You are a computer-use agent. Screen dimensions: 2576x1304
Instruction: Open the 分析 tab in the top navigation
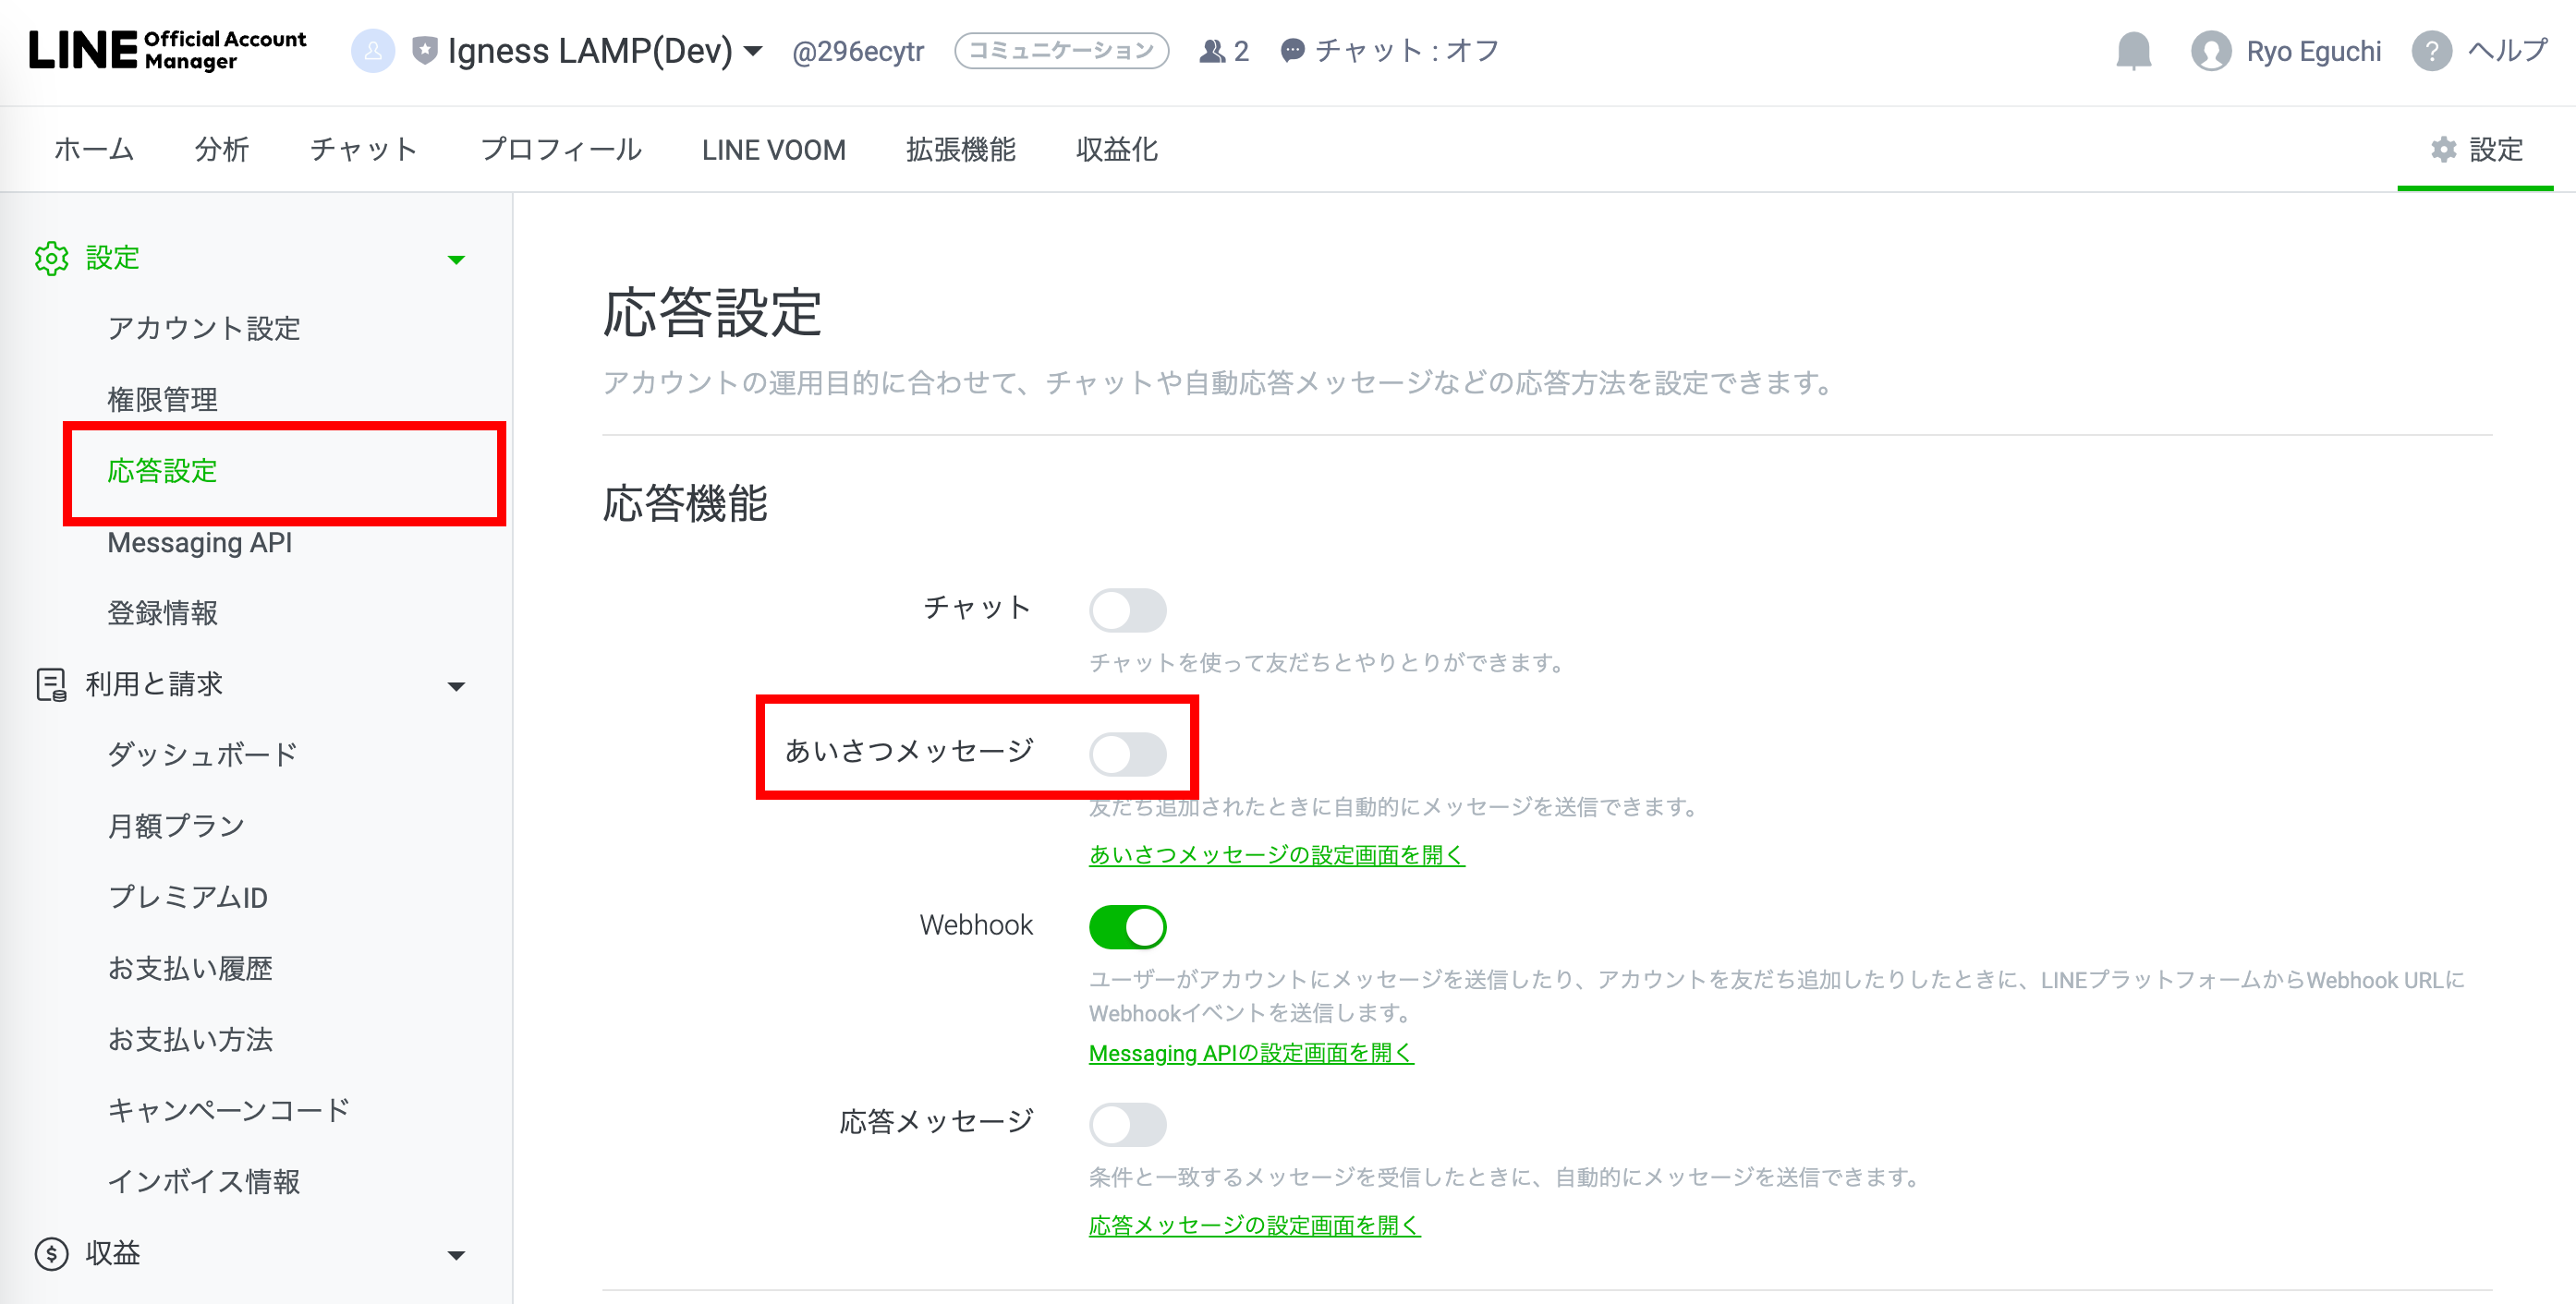point(221,150)
